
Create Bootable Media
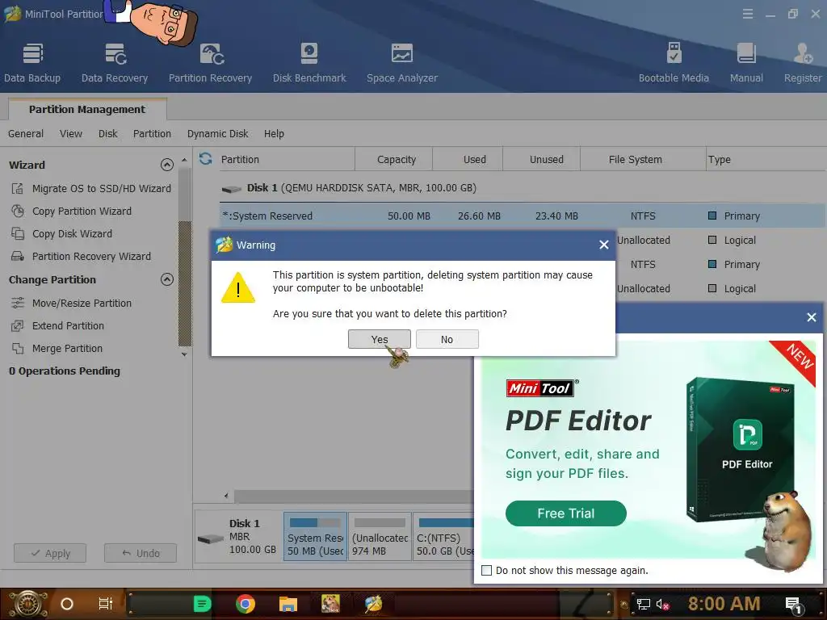[x=674, y=63]
